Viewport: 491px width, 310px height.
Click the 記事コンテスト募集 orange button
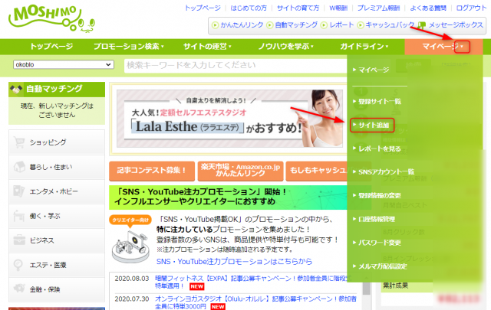tap(152, 171)
